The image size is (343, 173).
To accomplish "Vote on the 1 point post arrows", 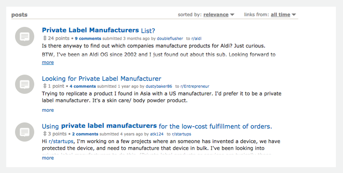I will [x=45, y=86].
